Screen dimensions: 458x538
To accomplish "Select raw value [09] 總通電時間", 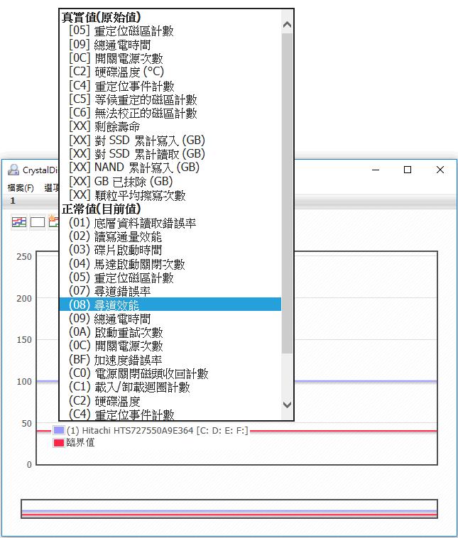I will coord(170,45).
